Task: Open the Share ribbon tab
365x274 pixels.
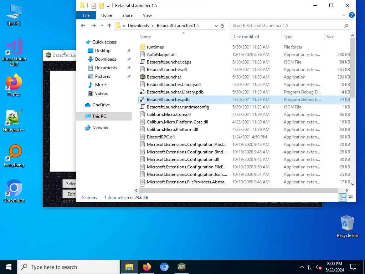Action: [127, 15]
